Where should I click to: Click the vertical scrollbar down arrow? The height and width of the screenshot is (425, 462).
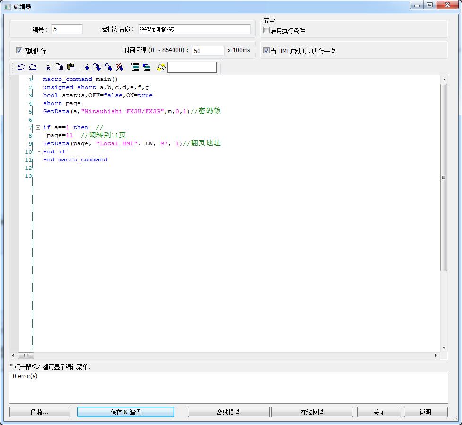point(444,348)
